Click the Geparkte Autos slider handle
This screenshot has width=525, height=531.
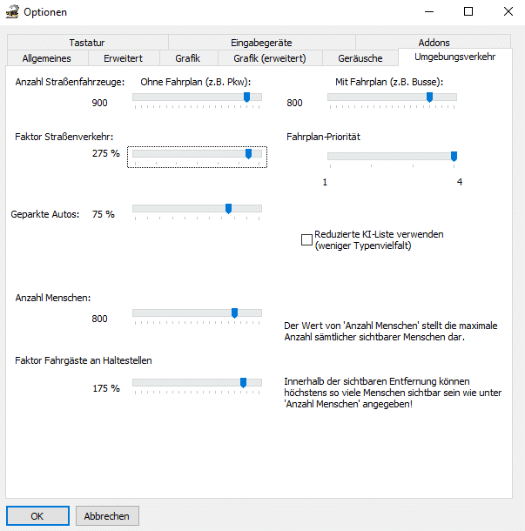point(228,209)
